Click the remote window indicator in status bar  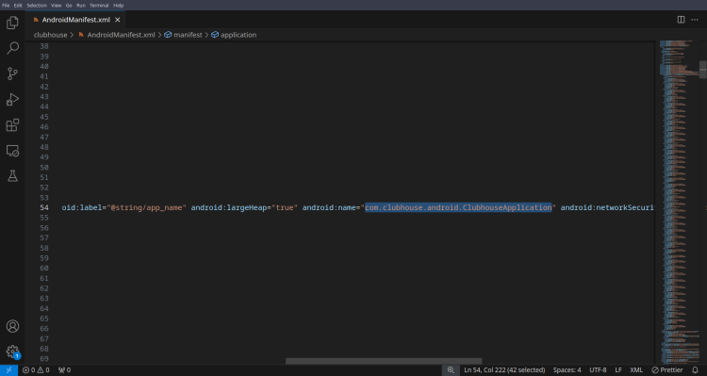(x=8, y=370)
